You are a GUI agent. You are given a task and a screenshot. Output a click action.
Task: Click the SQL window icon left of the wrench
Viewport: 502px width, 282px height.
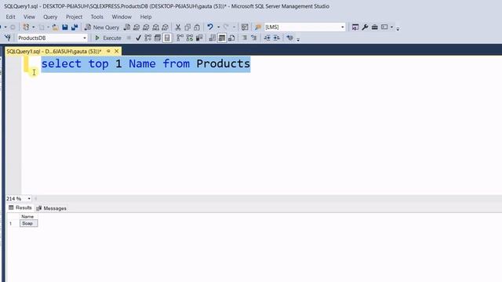tap(355, 27)
